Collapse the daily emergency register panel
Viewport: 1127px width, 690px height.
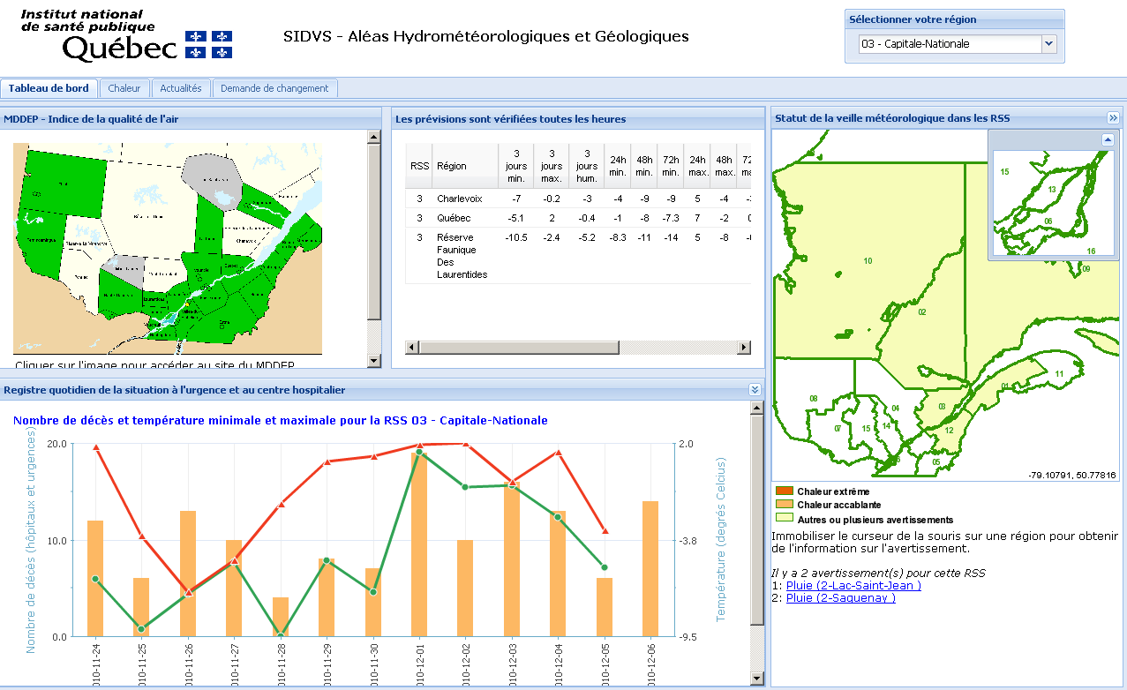755,389
